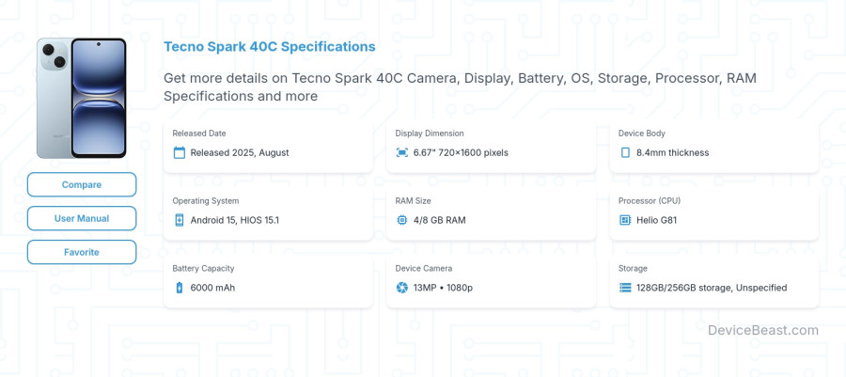The height and width of the screenshot is (377, 846).
Task: Click the Android operating system icon
Action: pos(180,220)
